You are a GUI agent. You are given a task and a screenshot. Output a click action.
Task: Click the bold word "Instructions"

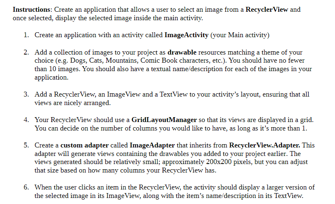click(x=31, y=10)
